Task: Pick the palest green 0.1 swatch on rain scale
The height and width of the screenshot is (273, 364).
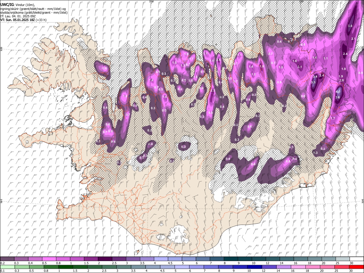Action: [x=7, y=267]
